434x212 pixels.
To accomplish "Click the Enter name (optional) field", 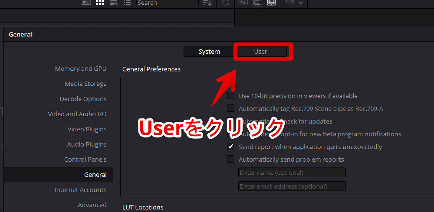I will [x=292, y=173].
